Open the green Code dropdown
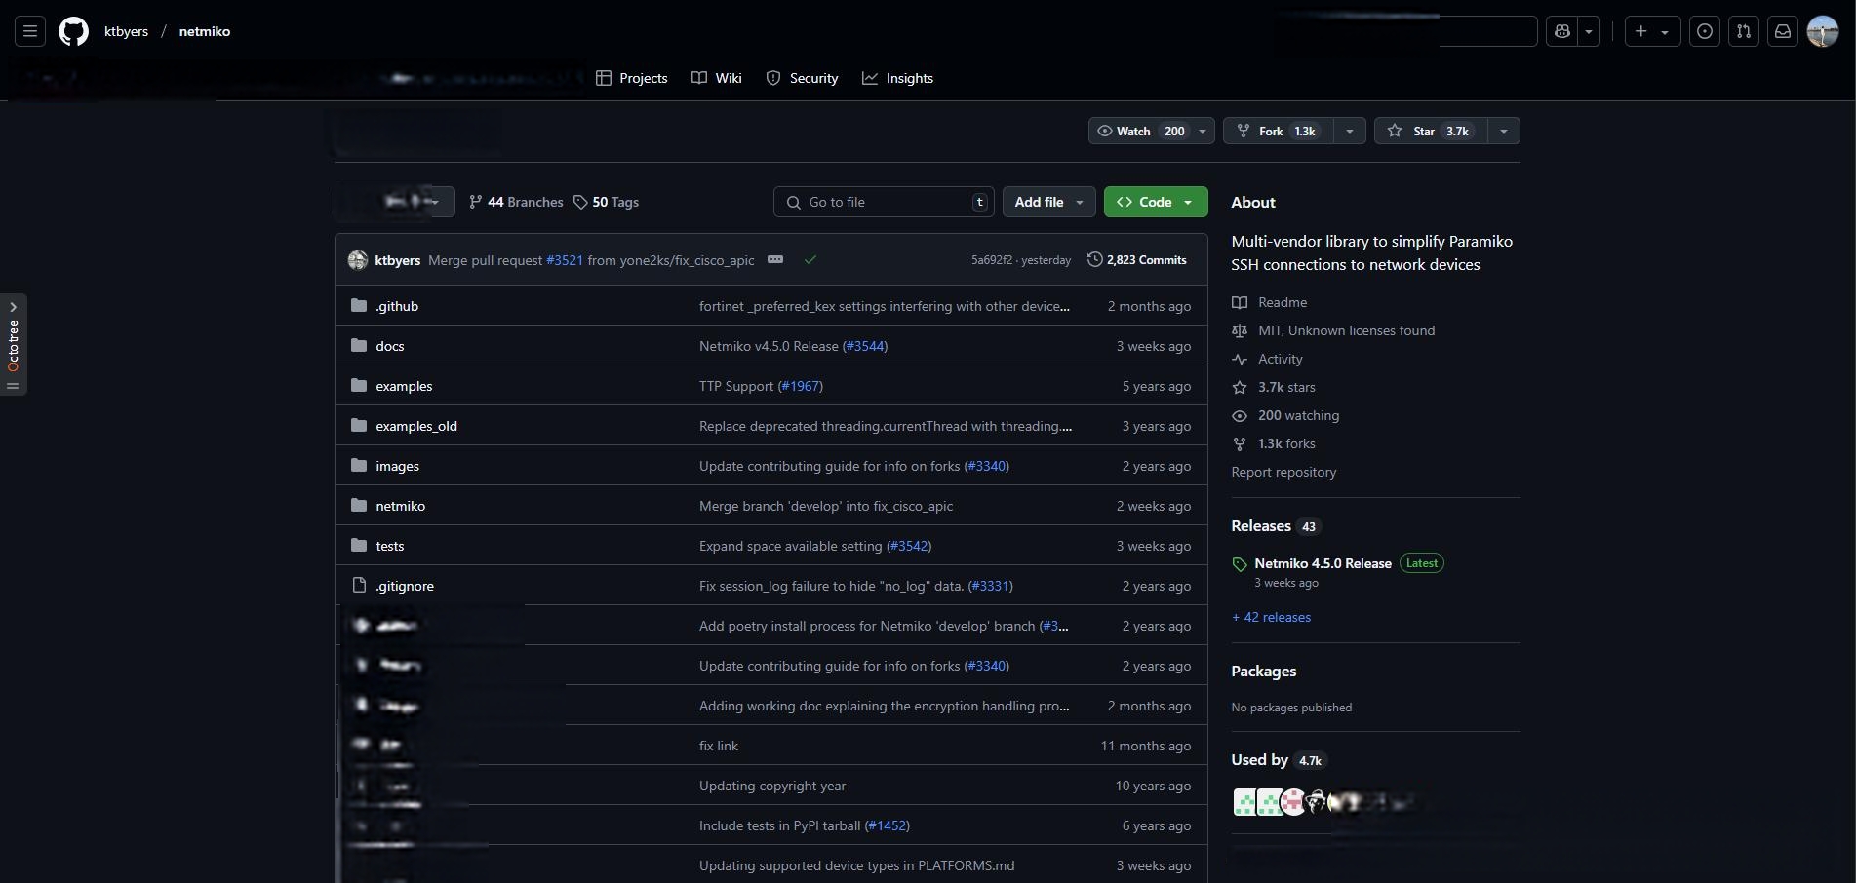This screenshot has width=1856, height=883. [x=1156, y=202]
